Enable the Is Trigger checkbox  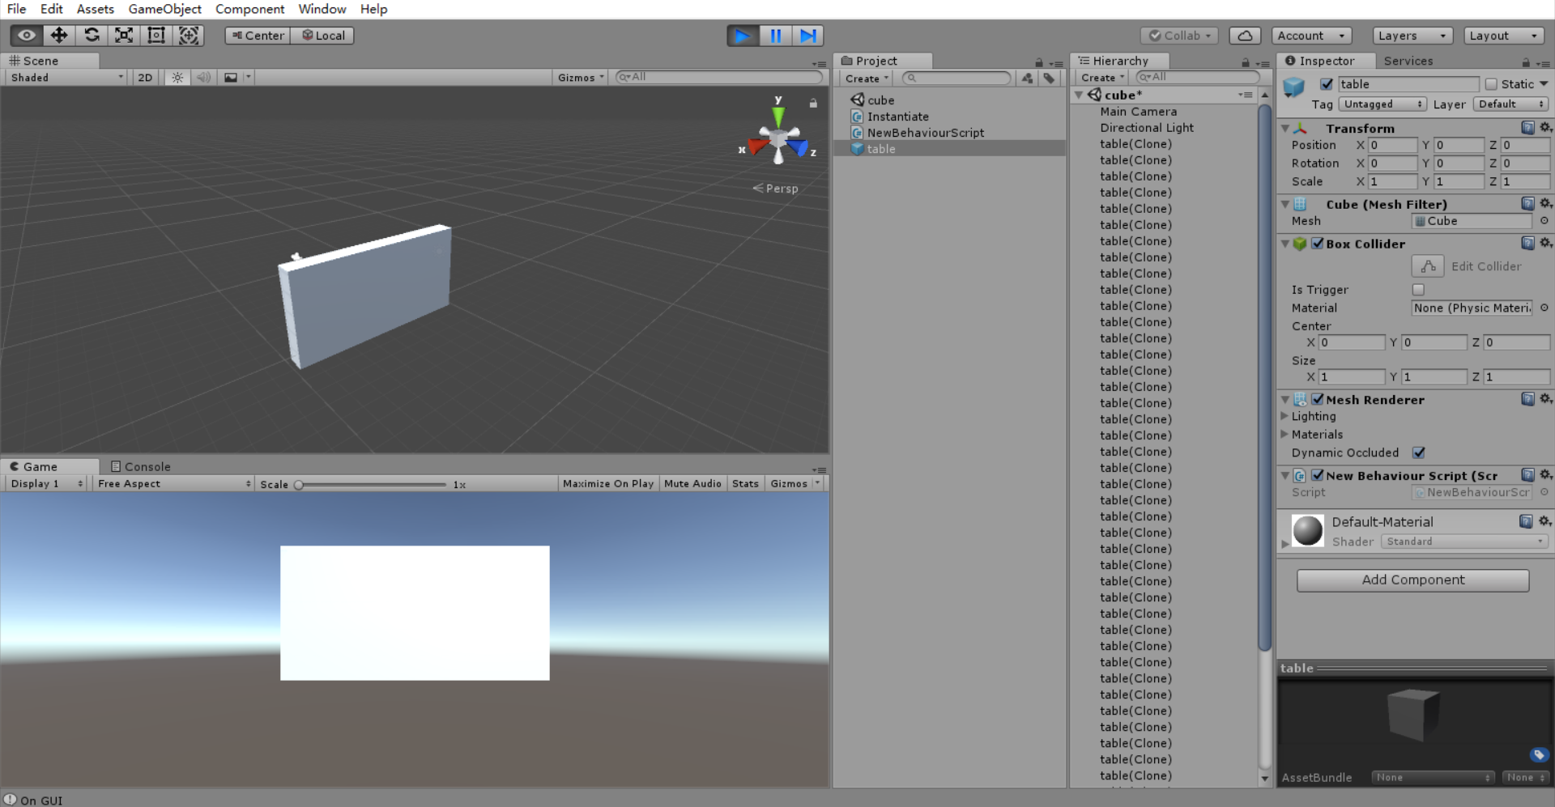coord(1418,289)
